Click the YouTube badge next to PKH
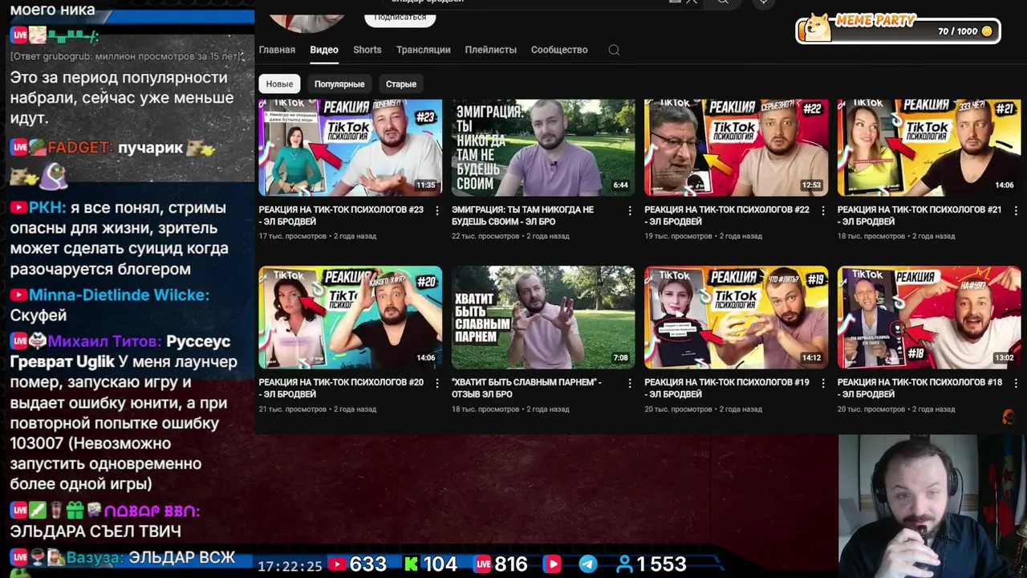Screen dimensions: 1027x578 click(x=18, y=208)
